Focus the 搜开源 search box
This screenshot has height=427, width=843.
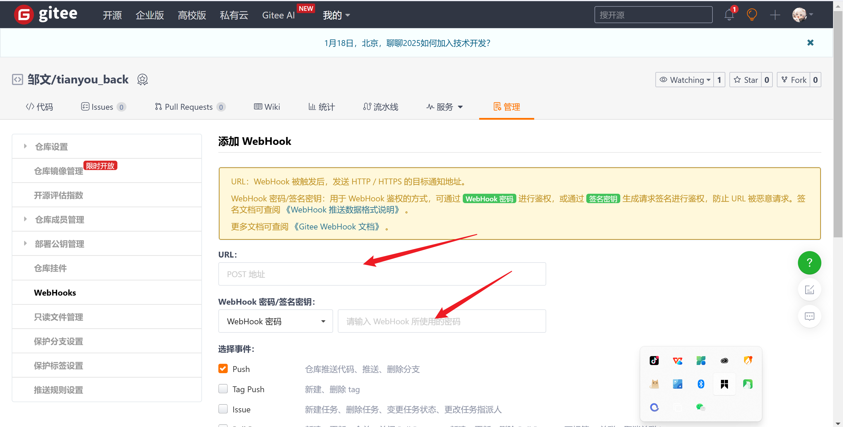coord(653,15)
